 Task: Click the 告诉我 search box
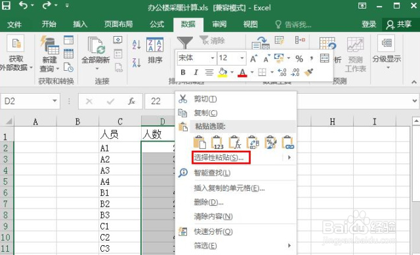293,25
